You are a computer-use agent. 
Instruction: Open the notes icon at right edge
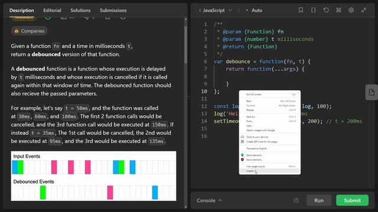pos(372,92)
